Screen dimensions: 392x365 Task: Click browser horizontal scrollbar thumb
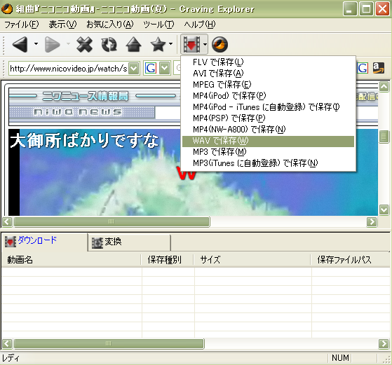pyautogui.click(x=111, y=221)
